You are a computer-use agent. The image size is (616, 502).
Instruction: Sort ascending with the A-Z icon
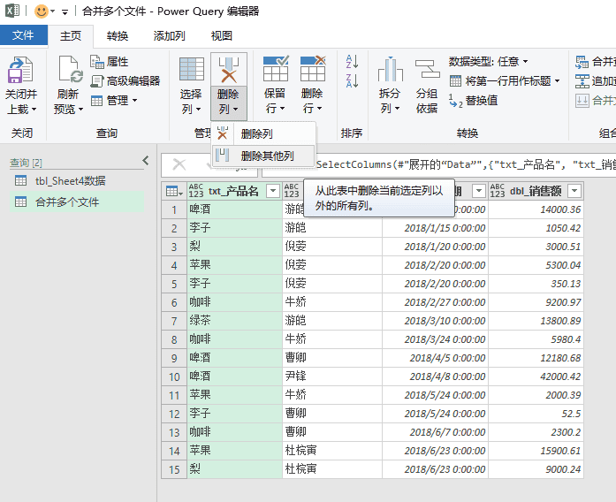coord(352,61)
